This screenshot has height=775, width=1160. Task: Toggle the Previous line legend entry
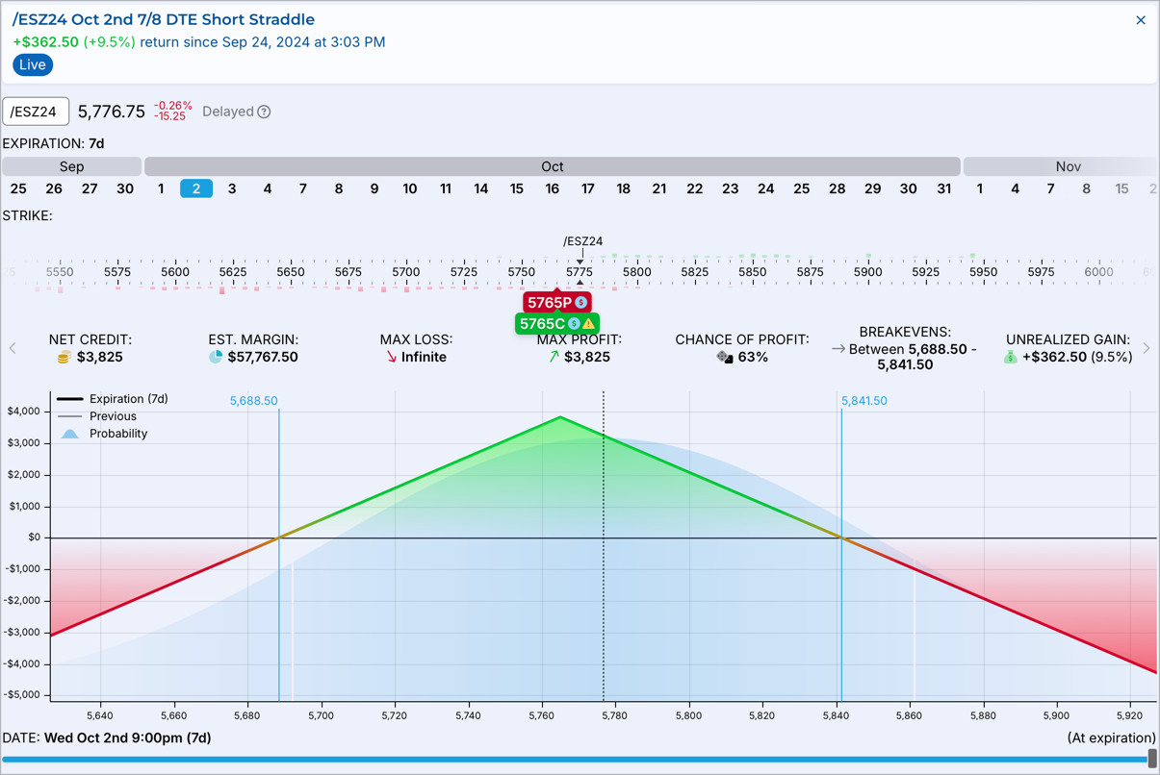coord(97,416)
